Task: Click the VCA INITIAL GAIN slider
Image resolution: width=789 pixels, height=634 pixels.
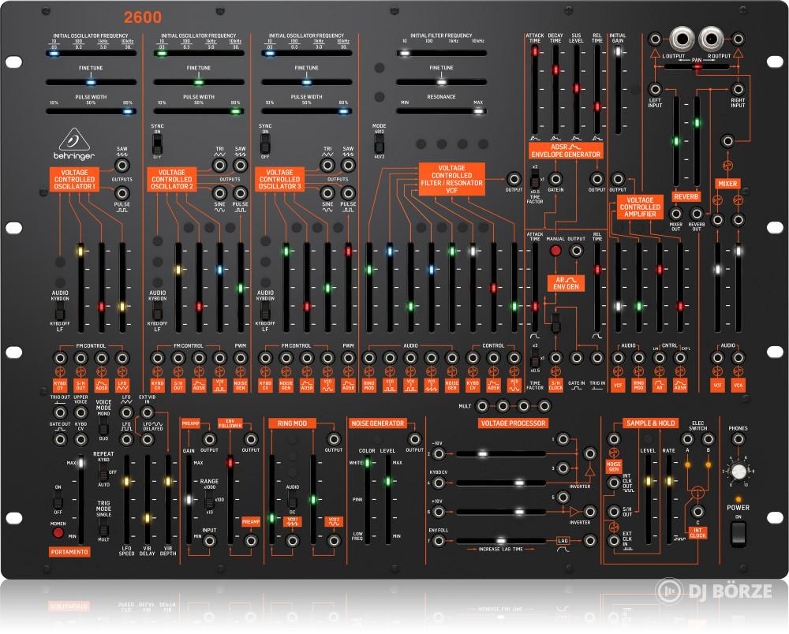Action: [x=618, y=89]
